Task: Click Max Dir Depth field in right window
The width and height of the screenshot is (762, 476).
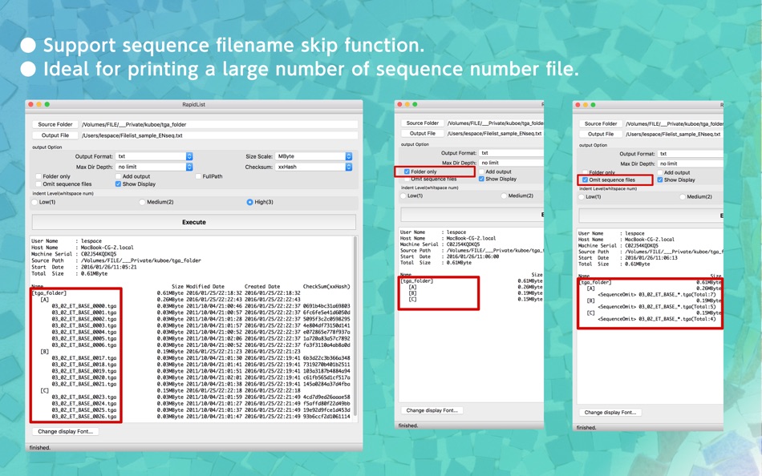Action: coord(690,163)
